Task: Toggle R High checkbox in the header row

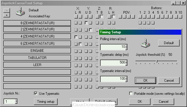Action: (x=114, y=17)
